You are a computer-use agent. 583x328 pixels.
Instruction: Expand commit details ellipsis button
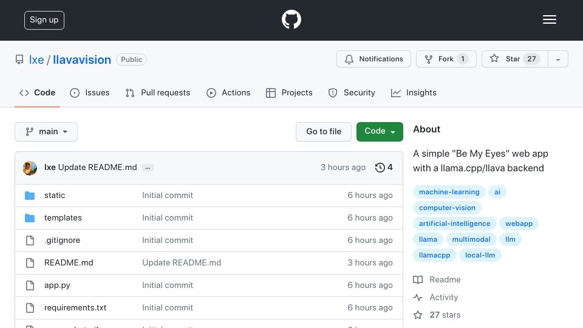tap(148, 168)
